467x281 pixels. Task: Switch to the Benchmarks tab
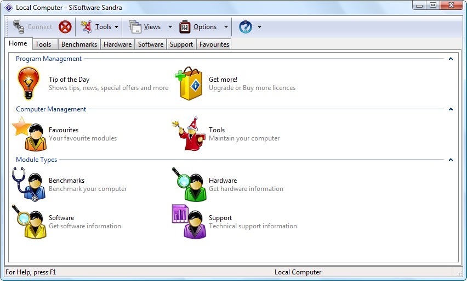(x=79, y=44)
